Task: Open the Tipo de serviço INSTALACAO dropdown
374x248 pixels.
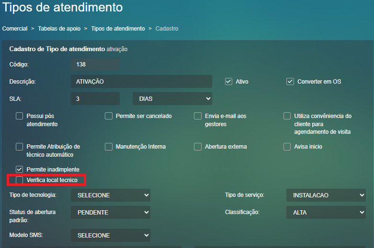Action: [326, 195]
